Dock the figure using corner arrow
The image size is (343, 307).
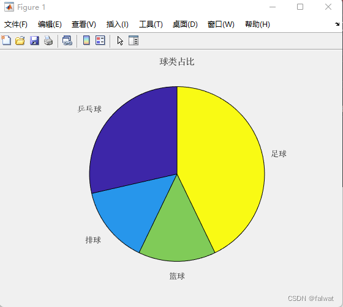pos(337,24)
